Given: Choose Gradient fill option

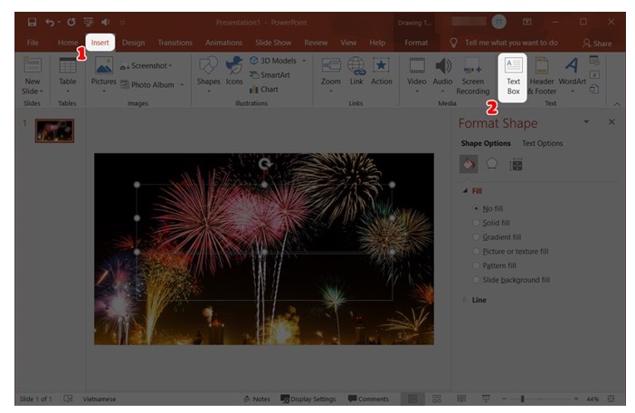Looking at the screenshot, I should [477, 237].
